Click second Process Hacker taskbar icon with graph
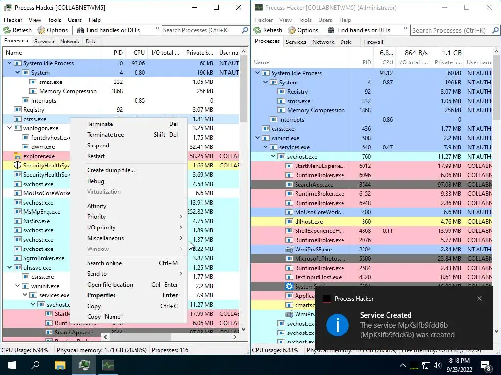This screenshot has height=375, width=501. (x=108, y=365)
